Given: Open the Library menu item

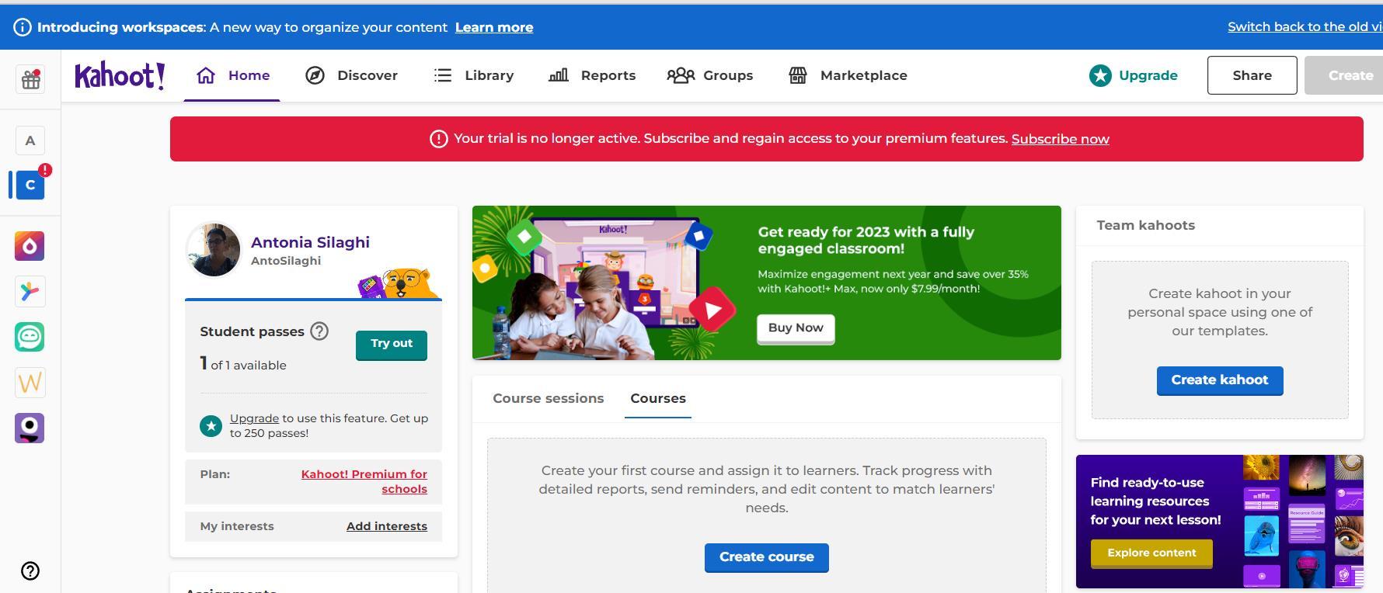Looking at the screenshot, I should tap(473, 75).
